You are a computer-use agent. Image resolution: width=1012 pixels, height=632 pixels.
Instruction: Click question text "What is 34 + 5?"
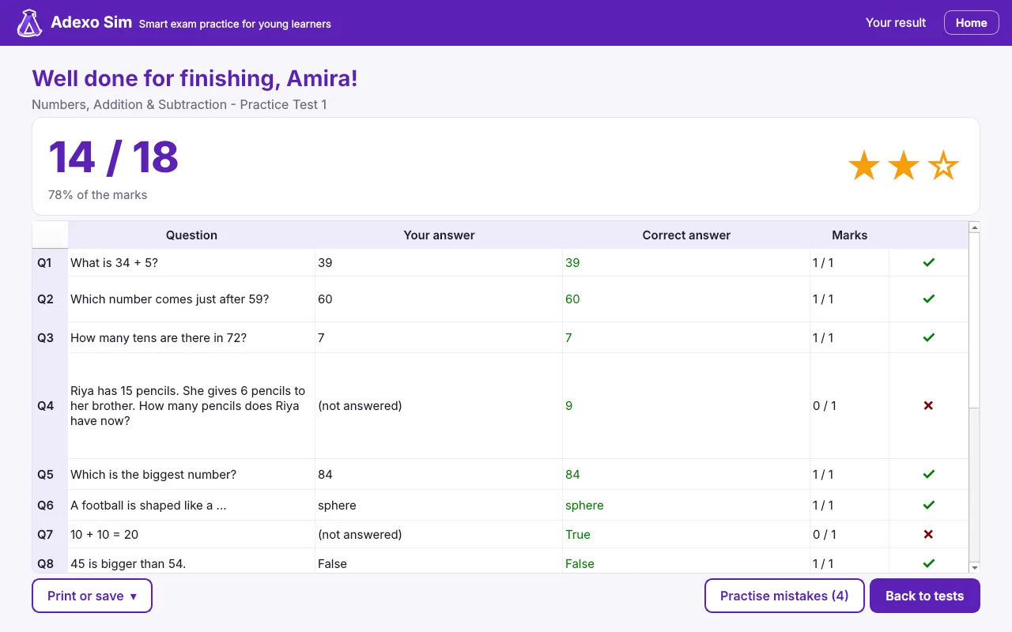pos(114,262)
